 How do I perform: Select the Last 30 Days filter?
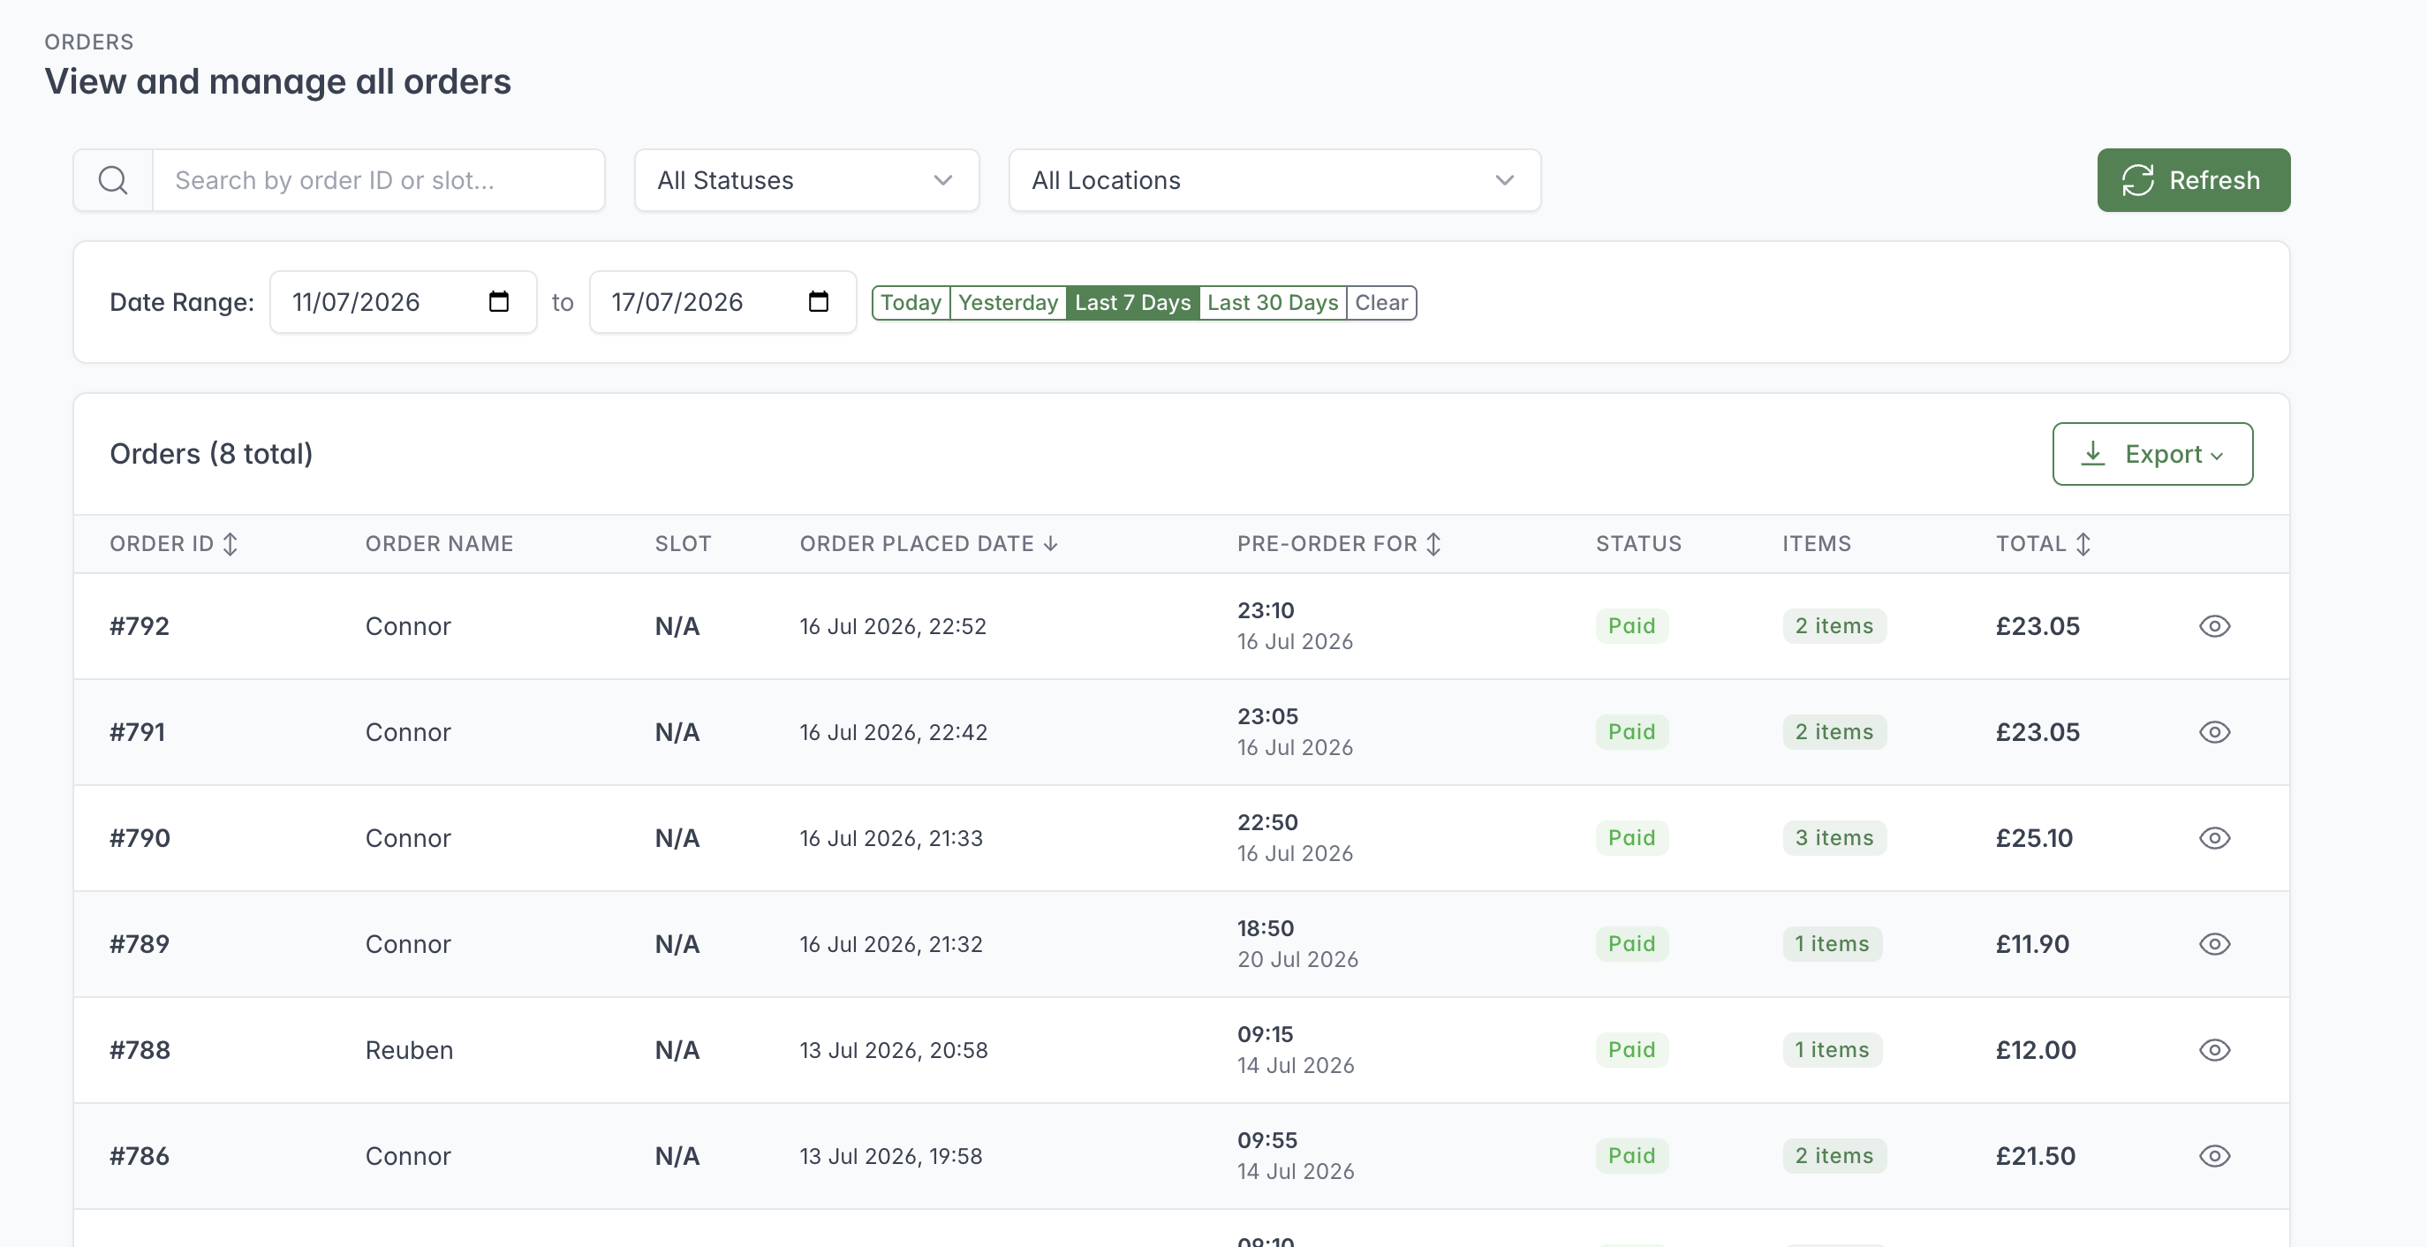pos(1272,302)
